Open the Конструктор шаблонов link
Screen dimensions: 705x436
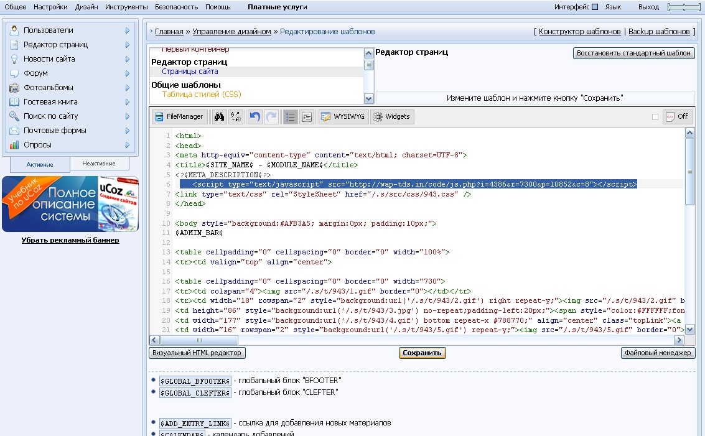pyautogui.click(x=579, y=32)
